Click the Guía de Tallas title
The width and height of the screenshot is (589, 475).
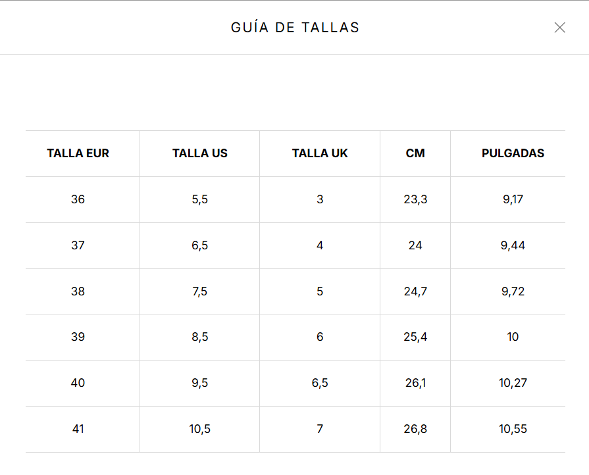pos(295,28)
